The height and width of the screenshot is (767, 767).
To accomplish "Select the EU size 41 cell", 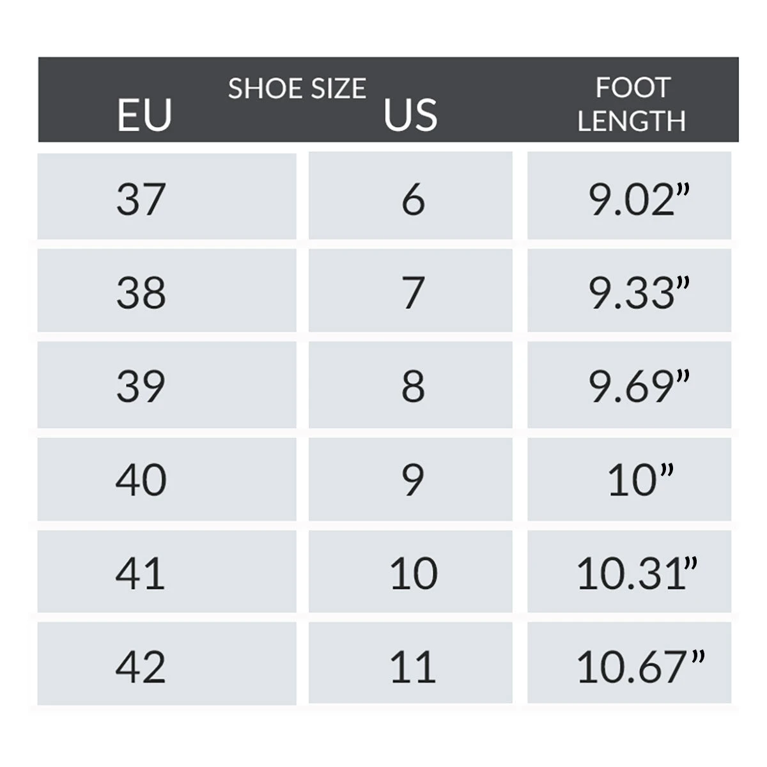I will coord(166,572).
